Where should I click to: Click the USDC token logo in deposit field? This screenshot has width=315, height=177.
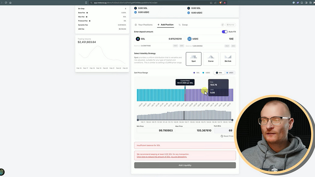point(189,39)
